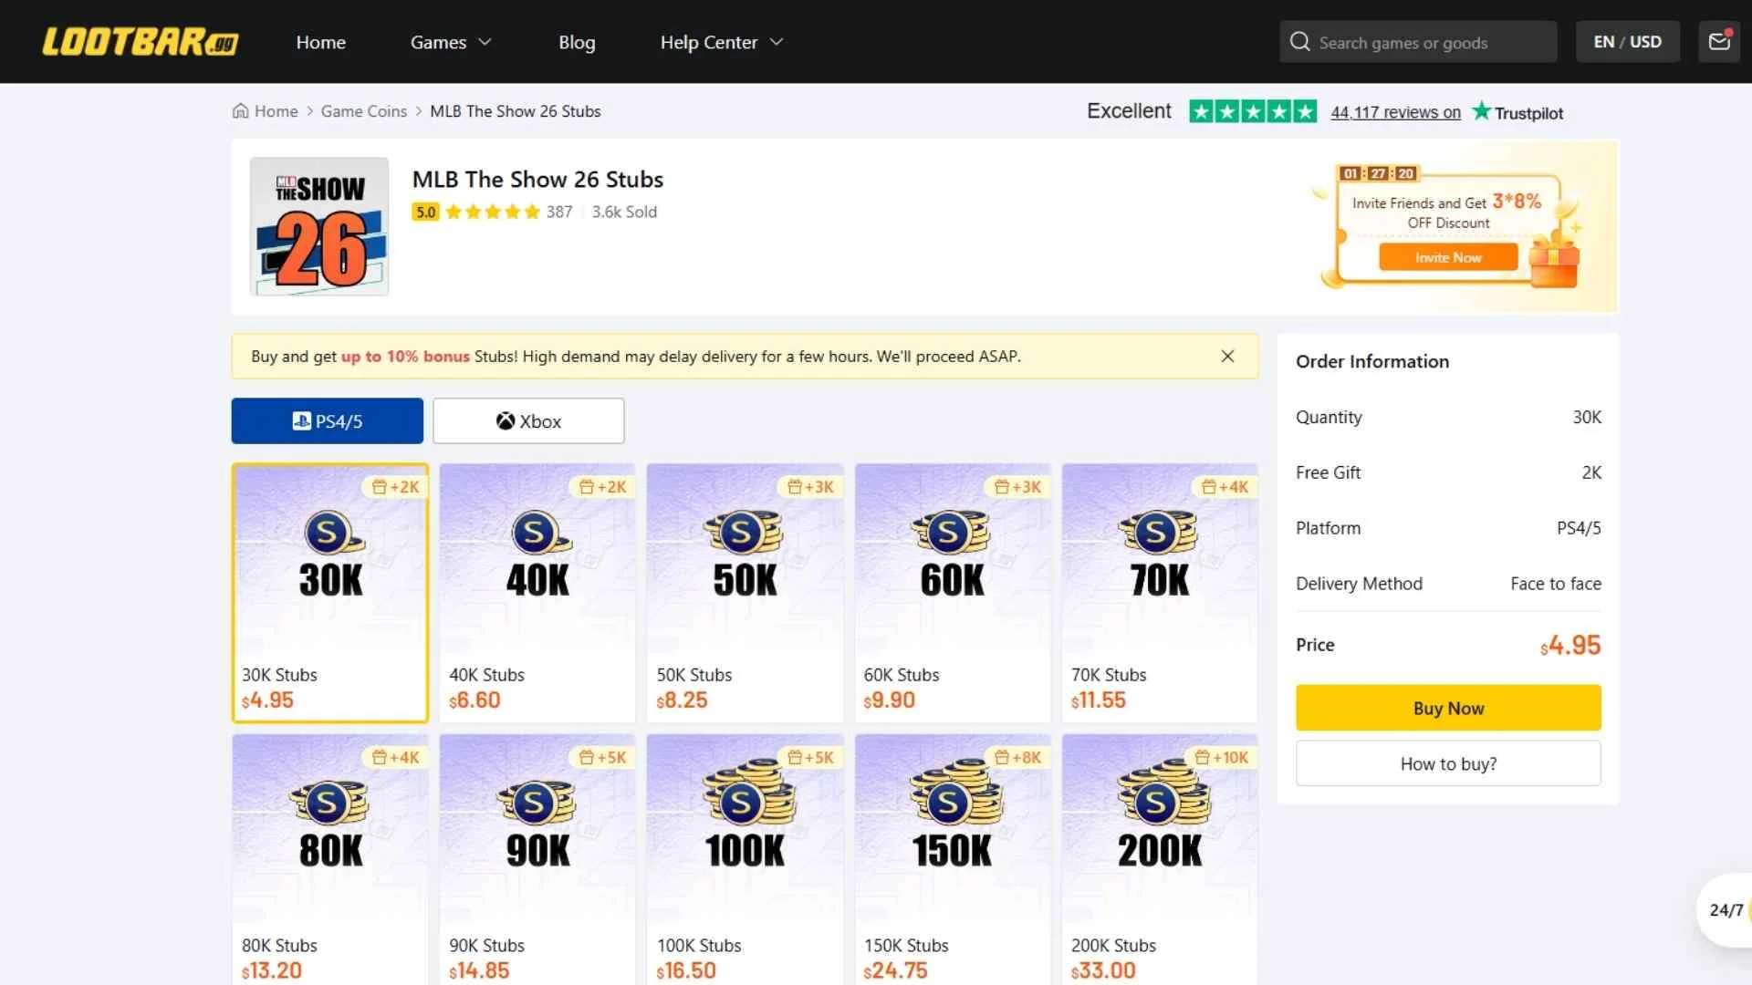
Task: Click the +4K gift badge on 80K card
Action: click(x=395, y=758)
